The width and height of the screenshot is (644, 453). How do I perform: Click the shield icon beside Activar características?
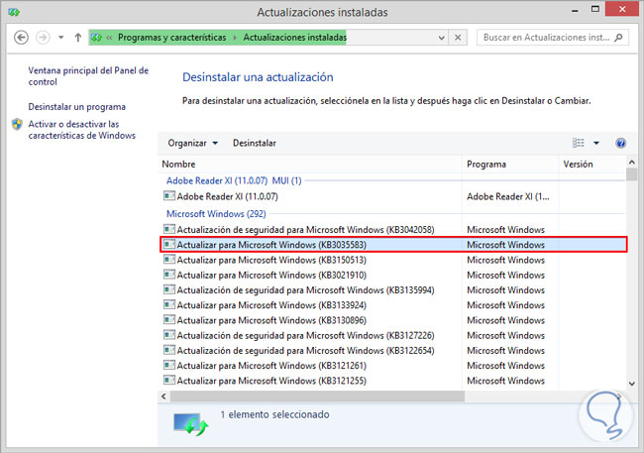17,124
